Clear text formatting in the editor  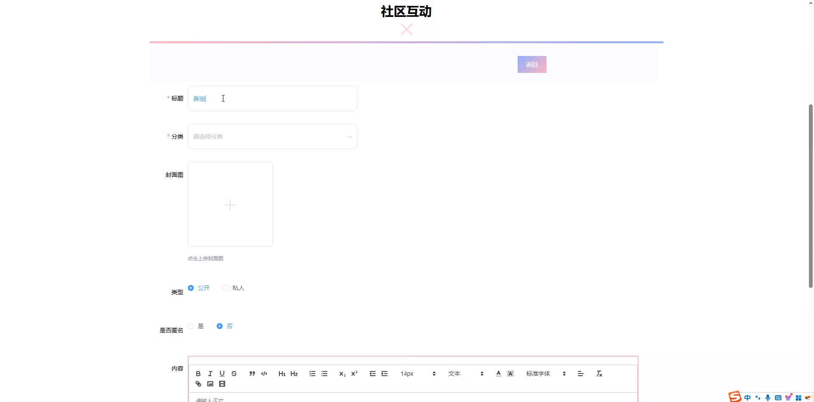[599, 374]
